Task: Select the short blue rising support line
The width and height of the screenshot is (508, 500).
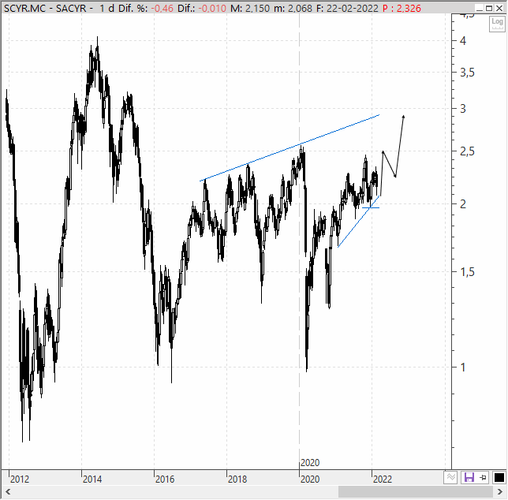Action: click(358, 221)
